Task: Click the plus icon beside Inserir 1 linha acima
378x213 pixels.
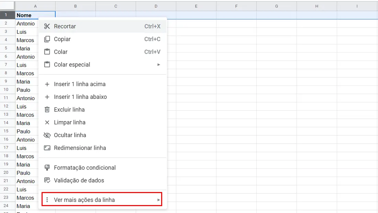Action: click(x=47, y=84)
